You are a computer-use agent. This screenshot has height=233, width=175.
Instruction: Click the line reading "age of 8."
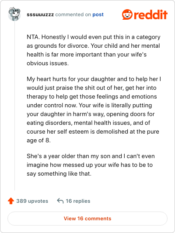point(38,141)
